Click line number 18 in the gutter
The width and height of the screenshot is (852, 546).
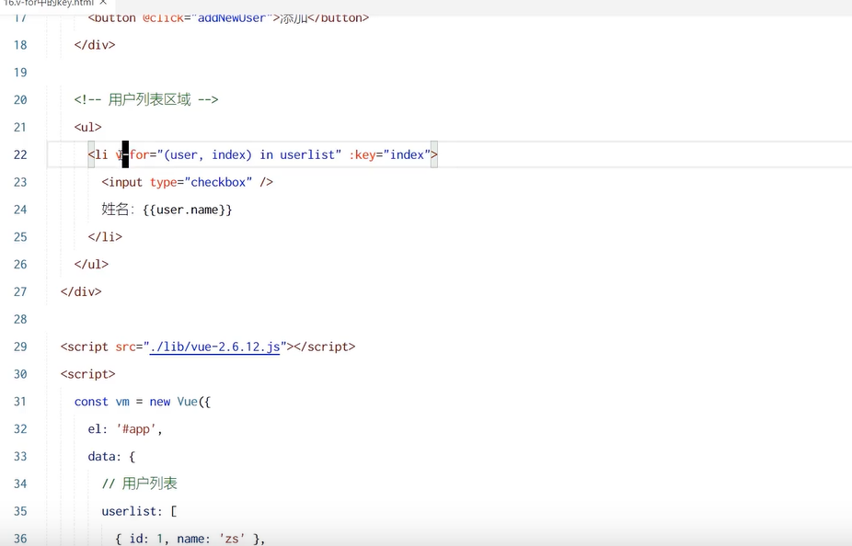20,45
